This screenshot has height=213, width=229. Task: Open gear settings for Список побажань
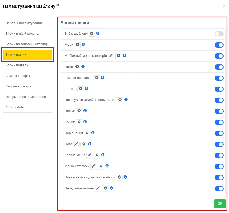97,78
